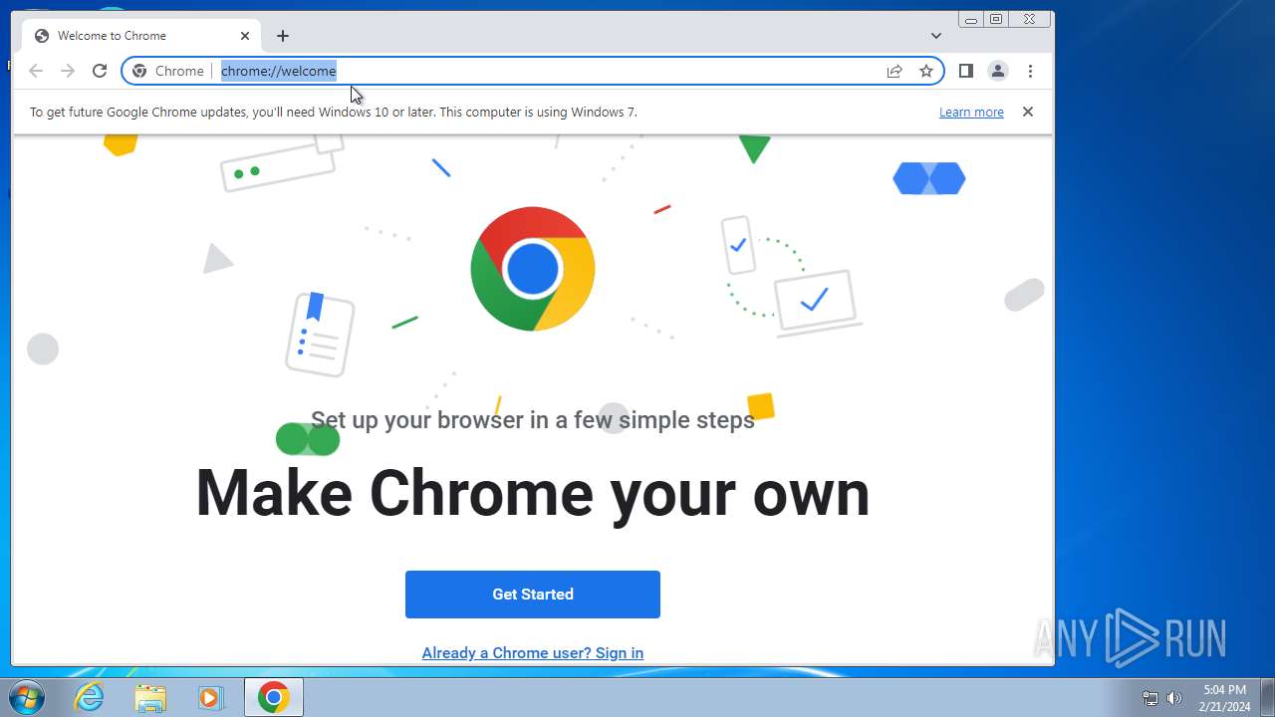Click the Show desktop button
This screenshot has height=717, width=1275.
[1267, 697]
